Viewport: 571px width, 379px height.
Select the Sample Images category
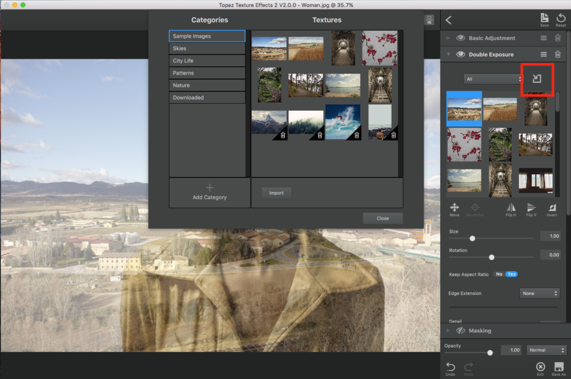point(207,36)
